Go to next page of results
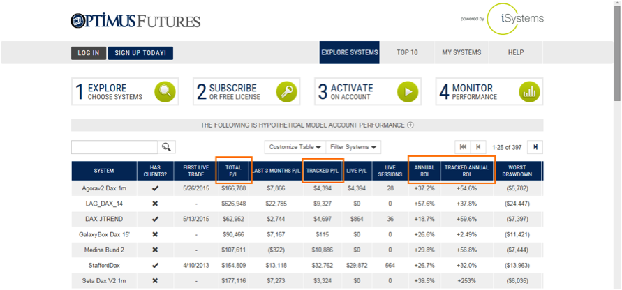This screenshot has width=622, height=290. (x=535, y=147)
